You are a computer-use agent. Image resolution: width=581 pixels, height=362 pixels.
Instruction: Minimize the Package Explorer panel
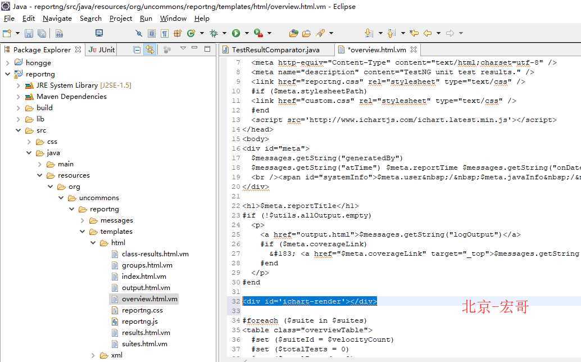click(x=194, y=48)
